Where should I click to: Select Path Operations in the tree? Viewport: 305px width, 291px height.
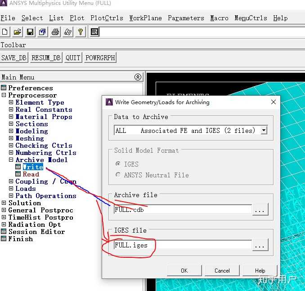tap(46, 195)
